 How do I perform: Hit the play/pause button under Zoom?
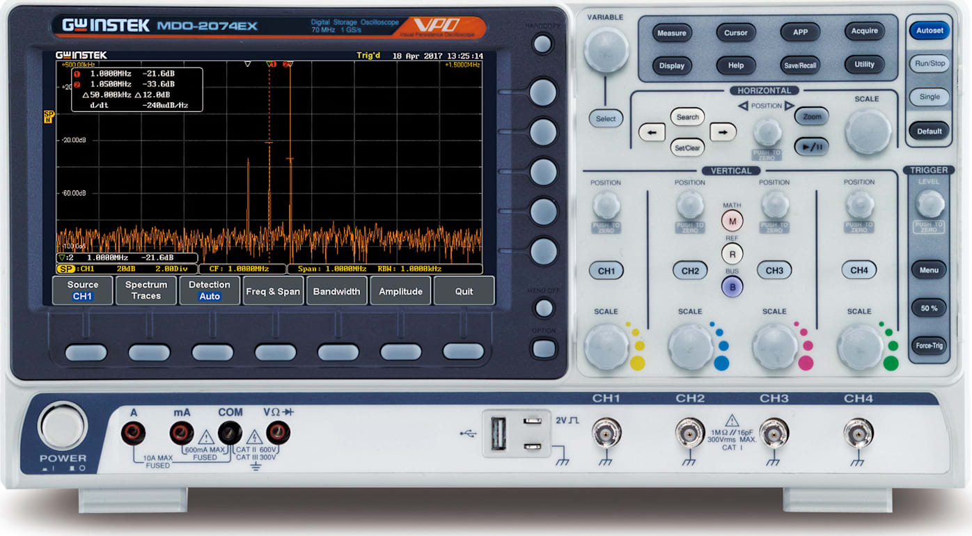click(x=811, y=146)
